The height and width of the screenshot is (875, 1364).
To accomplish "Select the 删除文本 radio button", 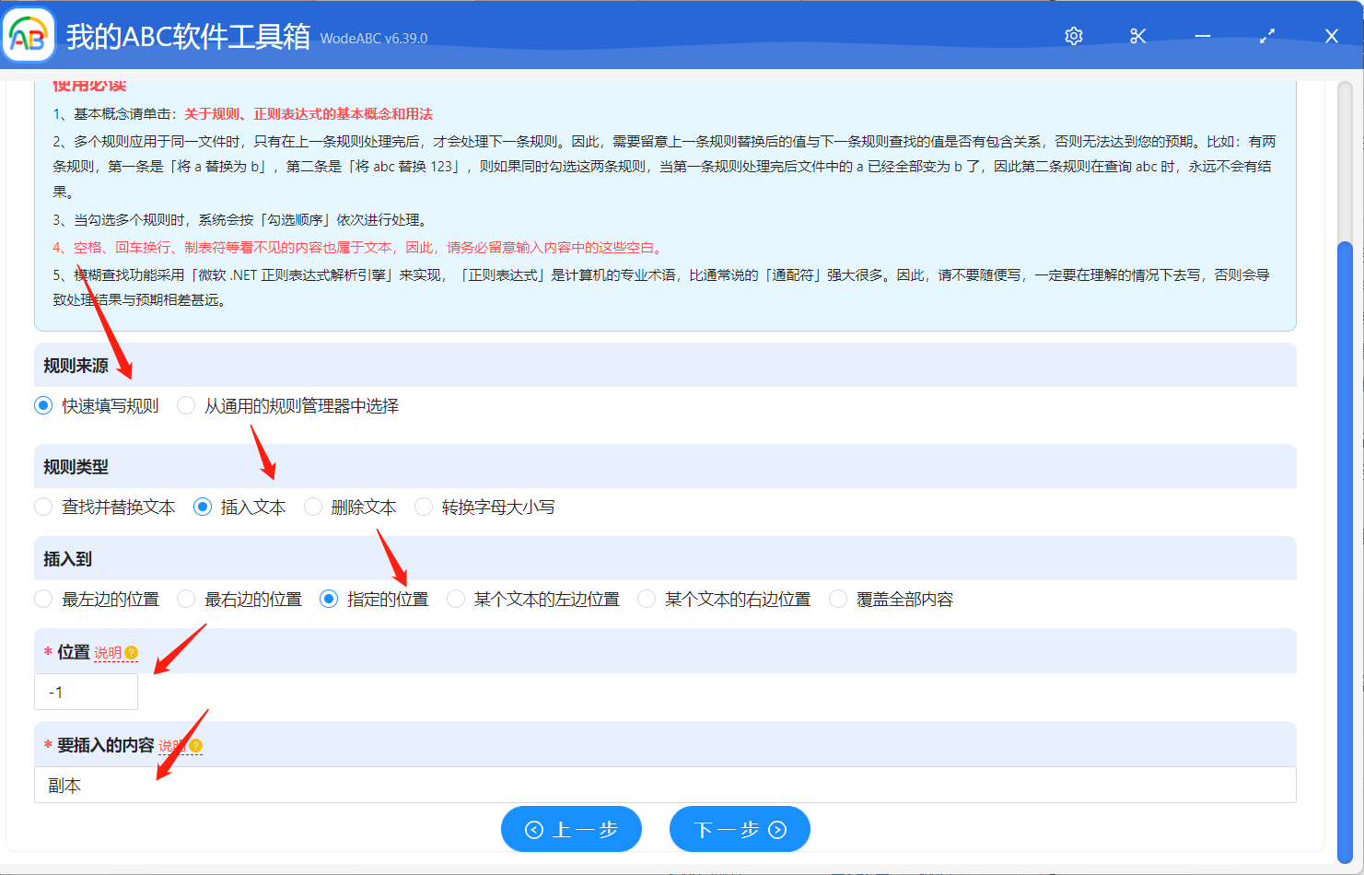I will pos(313,507).
